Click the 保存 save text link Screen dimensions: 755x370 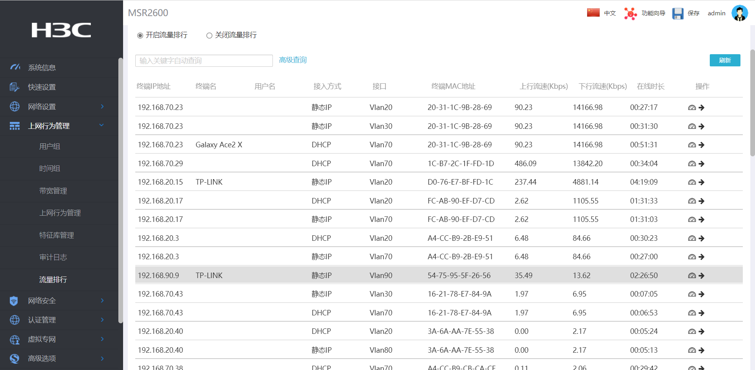point(693,13)
